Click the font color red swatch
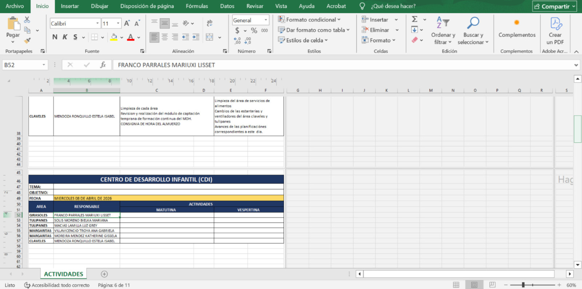 (131, 37)
